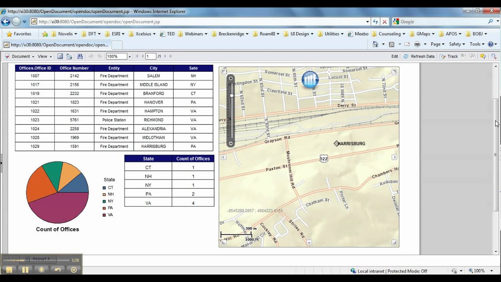
Task: Open the Novelis favorites folder
Action: click(x=64, y=34)
